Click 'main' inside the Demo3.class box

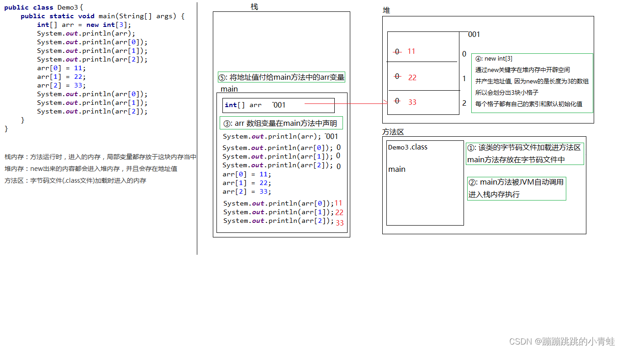coord(397,169)
